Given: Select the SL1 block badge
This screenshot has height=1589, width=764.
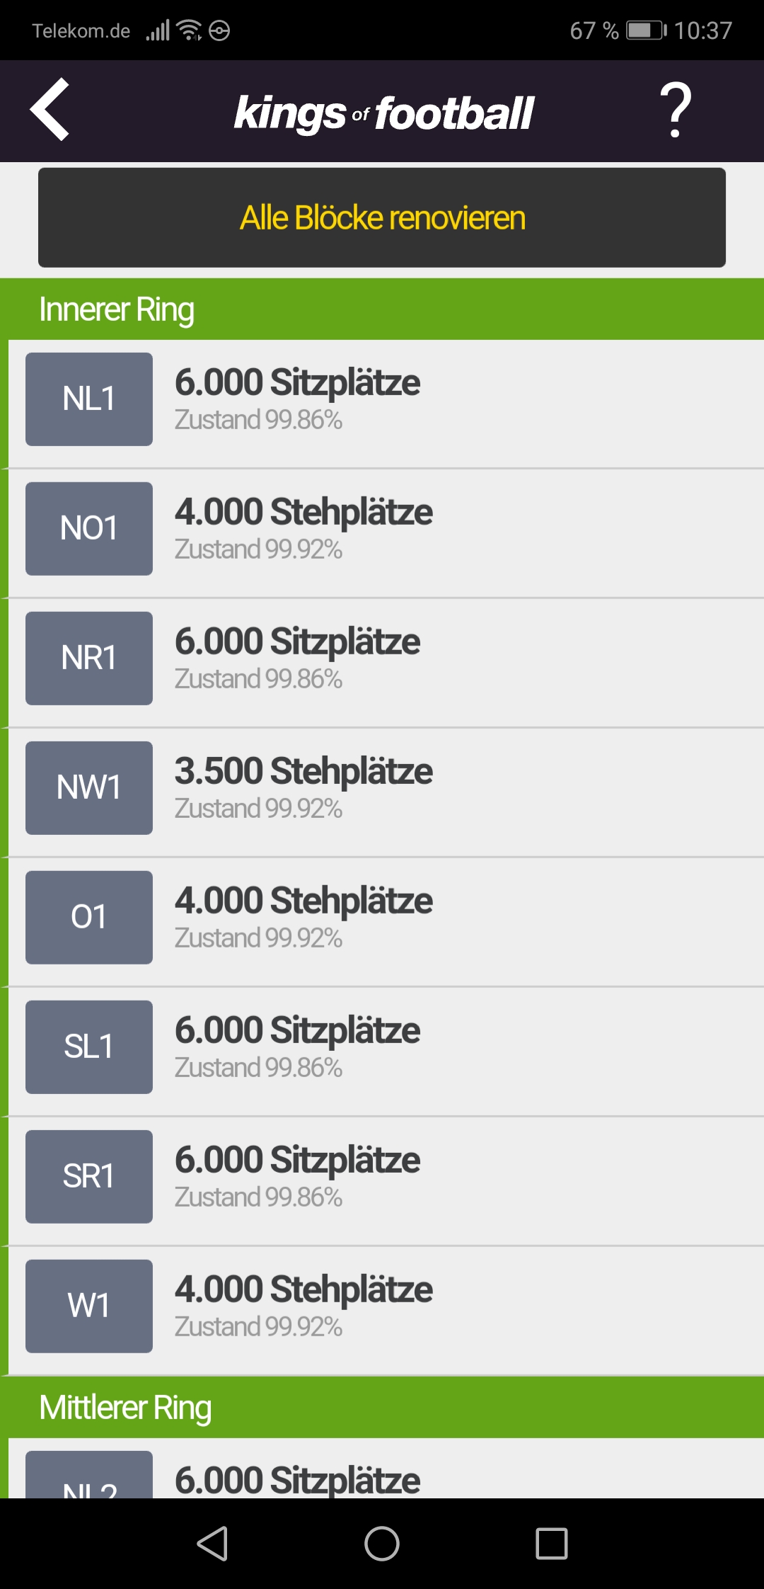Looking at the screenshot, I should [x=89, y=1047].
